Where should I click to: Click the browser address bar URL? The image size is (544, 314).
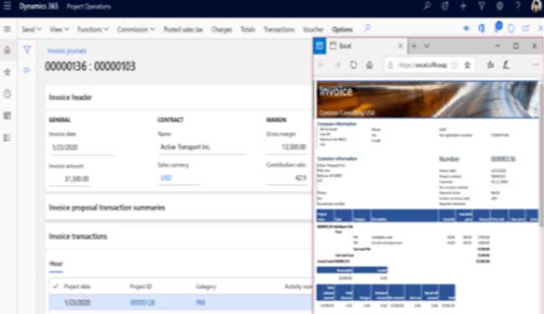pyautogui.click(x=423, y=64)
